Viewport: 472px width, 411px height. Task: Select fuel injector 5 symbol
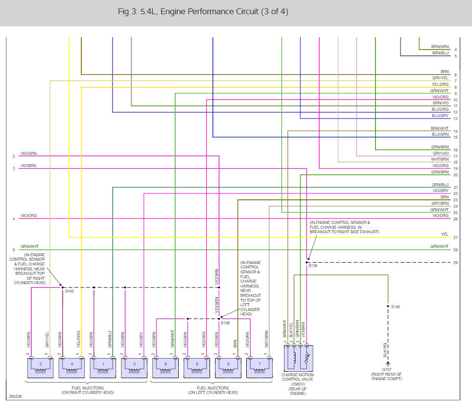click(228, 367)
